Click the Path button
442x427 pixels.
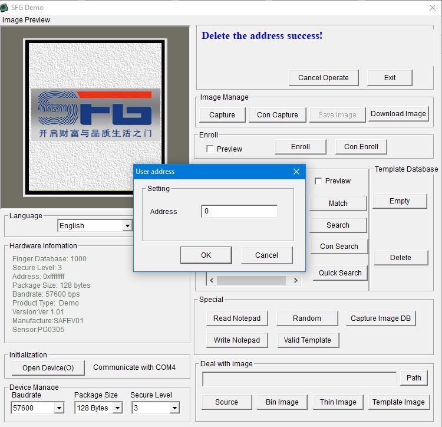point(414,378)
